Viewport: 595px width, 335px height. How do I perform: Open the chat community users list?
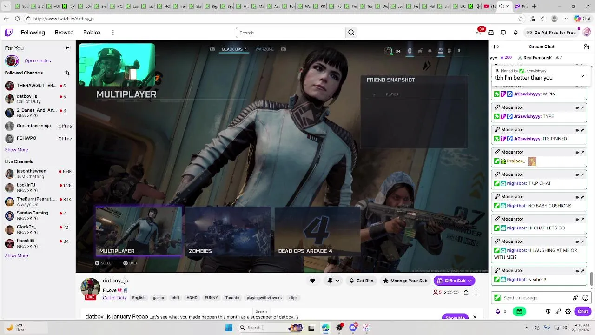tap(587, 47)
